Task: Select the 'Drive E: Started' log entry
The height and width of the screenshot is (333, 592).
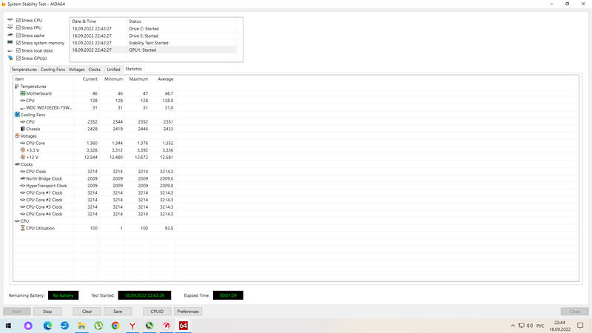Action: 153,36
